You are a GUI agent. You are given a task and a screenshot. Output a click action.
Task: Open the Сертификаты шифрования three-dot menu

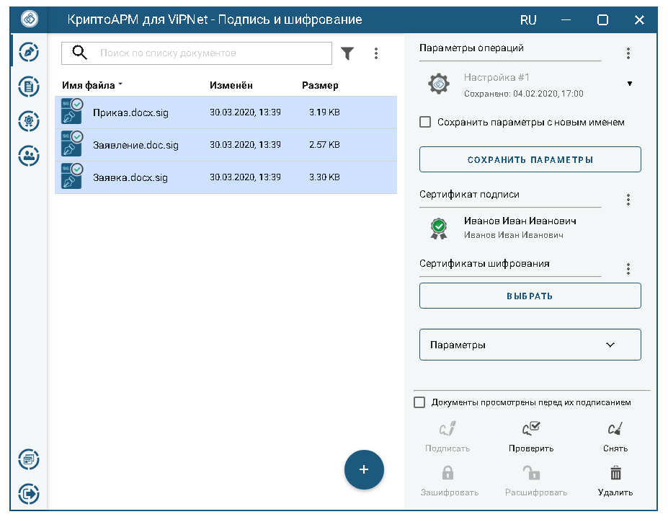point(628,269)
